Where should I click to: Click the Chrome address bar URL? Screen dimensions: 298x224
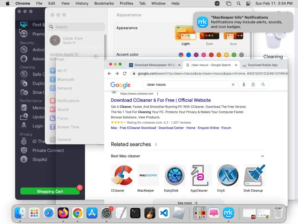212,73
